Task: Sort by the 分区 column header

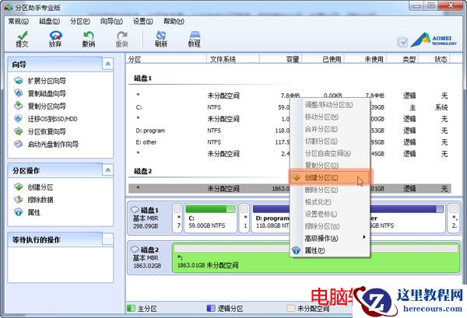Action: pyautogui.click(x=167, y=59)
